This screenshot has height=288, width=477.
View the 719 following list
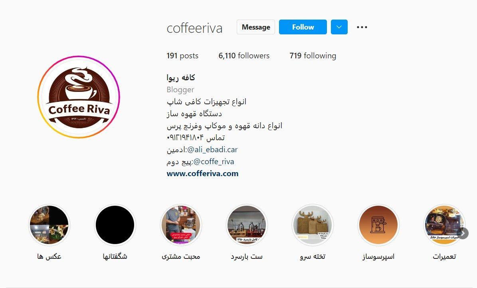(313, 56)
